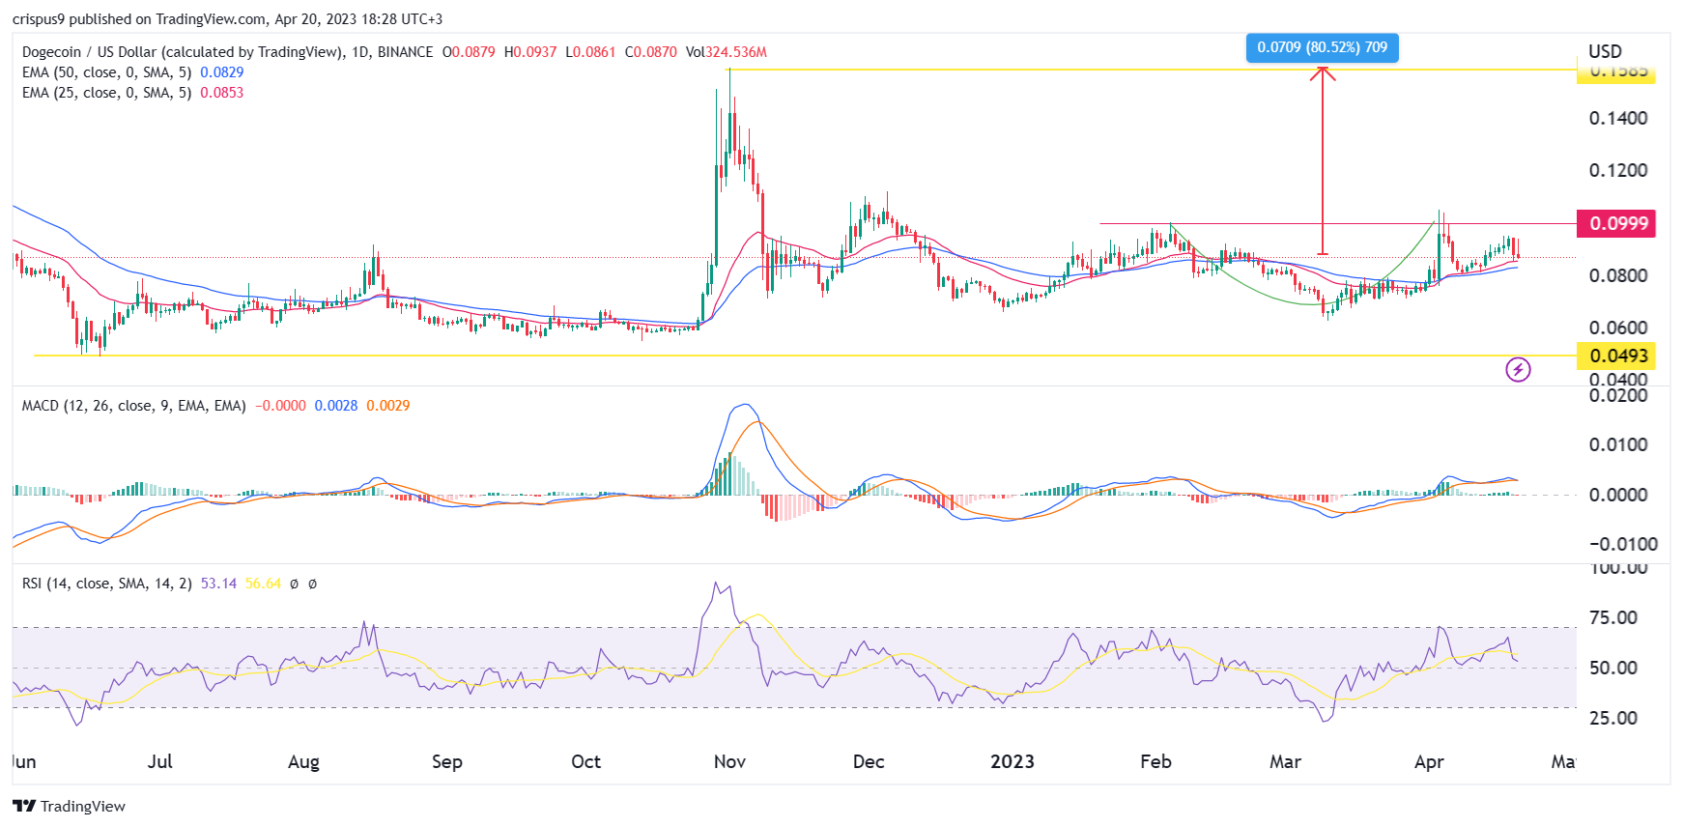Click the EMA (50, close, 0, SMA, 5) legend
The height and width of the screenshot is (827, 1683).
click(x=106, y=72)
